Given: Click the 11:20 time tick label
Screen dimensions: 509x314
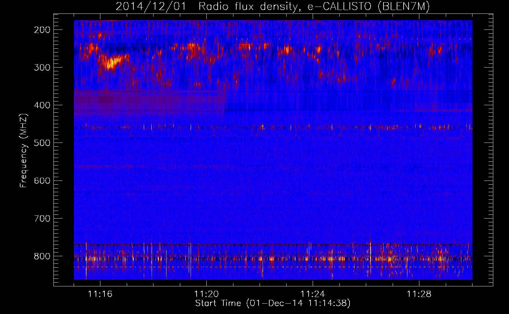Looking at the screenshot, I should [206, 294].
